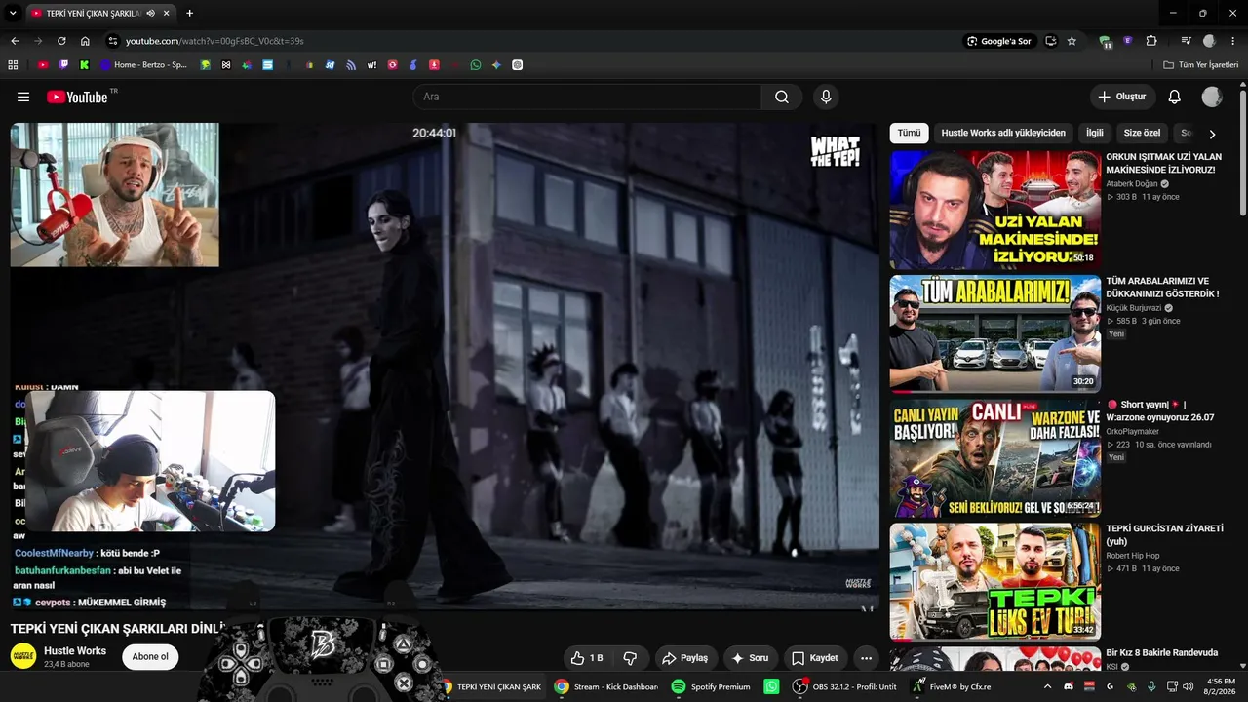
Task: Click the page vertical scrollbar
Action: click(1243, 151)
